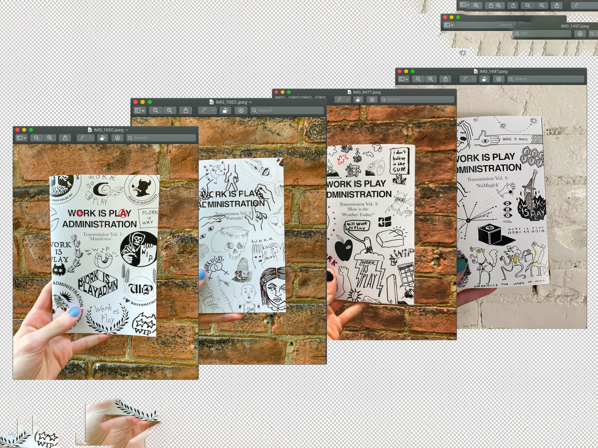The width and height of the screenshot is (598, 448).
Task: Zoom in on the large IMG_1497.jpeg window
Action: [x=431, y=79]
